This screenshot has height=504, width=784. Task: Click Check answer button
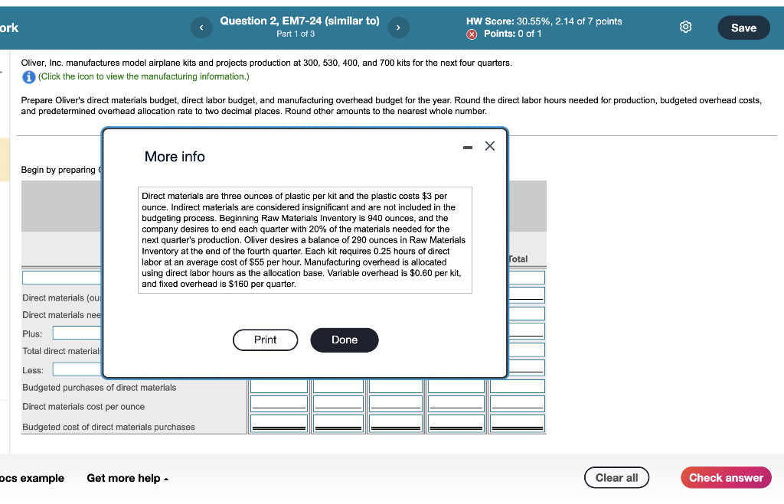coord(726,477)
